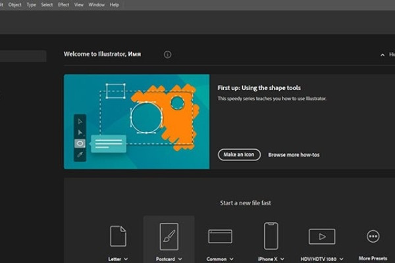Pick the iPhone X preset icon
This screenshot has width=395, height=263.
271,235
